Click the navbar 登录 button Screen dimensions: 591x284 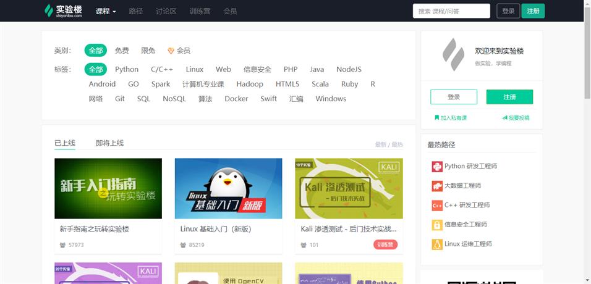point(508,11)
